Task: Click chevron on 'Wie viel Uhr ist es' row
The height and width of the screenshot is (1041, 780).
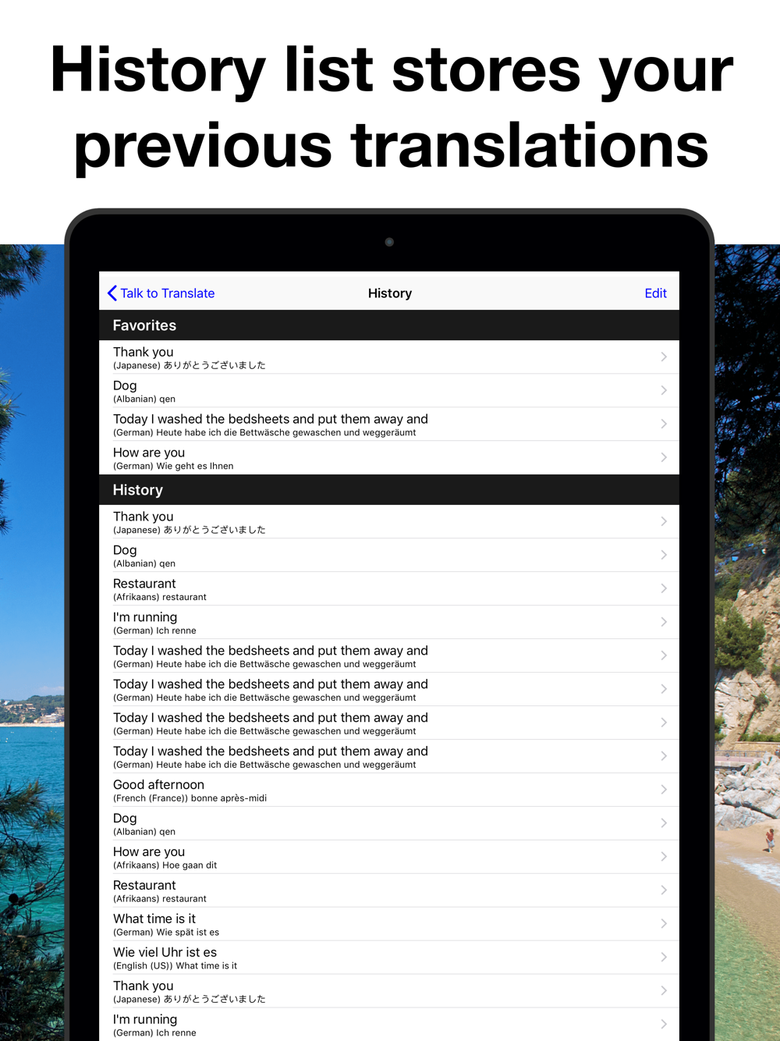Action: point(664,958)
